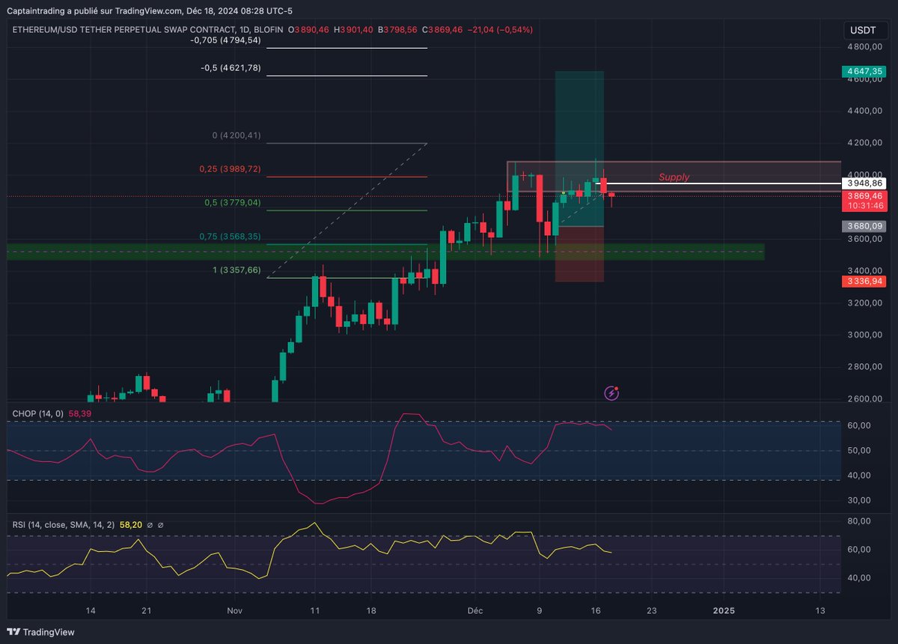Click the RSI value 58,20

[x=131, y=526]
